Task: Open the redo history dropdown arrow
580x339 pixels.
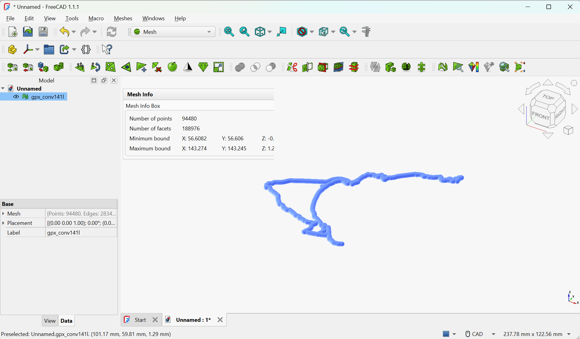Action: point(95,32)
